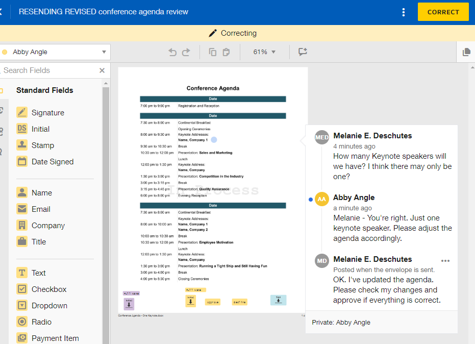Clear the Search Fields box with X
This screenshot has width=475, height=344.
[102, 70]
